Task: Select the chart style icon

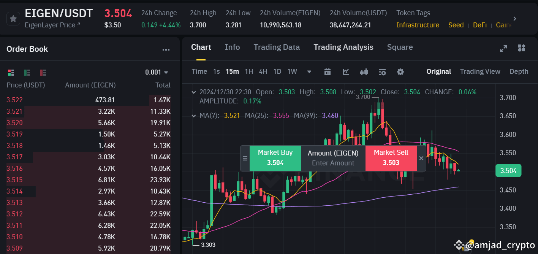Action: click(x=345, y=71)
